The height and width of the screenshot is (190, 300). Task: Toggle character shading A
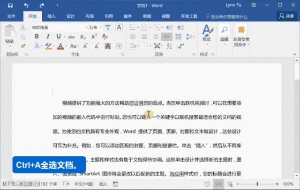(x=108, y=46)
